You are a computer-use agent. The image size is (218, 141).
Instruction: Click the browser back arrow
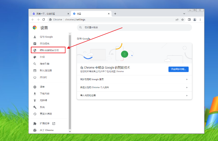(x=33, y=20)
